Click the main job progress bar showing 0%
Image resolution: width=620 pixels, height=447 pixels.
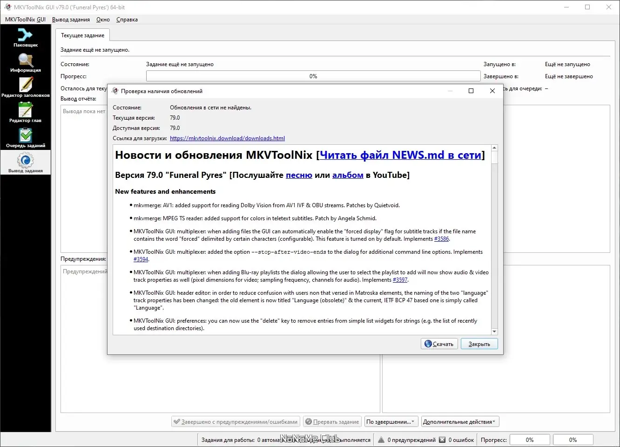pyautogui.click(x=313, y=76)
